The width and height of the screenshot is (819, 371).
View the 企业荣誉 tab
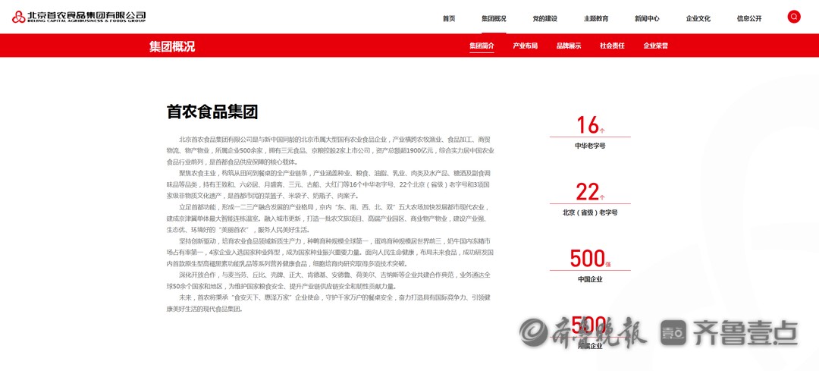click(656, 46)
